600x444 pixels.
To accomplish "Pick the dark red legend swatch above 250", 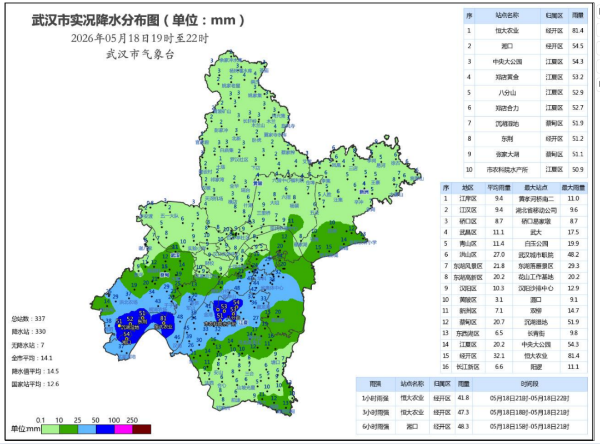I will click(142, 429).
